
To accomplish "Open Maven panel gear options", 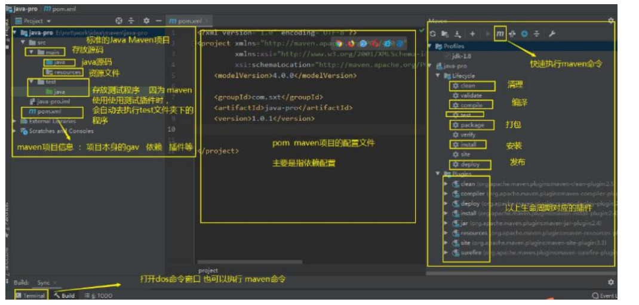I will [610, 20].
